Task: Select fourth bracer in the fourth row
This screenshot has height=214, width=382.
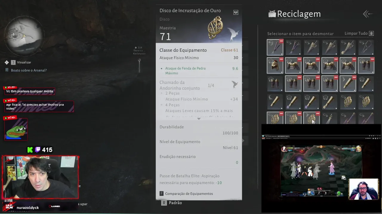Action: click(329, 102)
